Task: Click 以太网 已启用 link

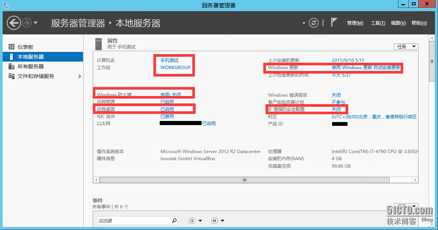Action: [x=209, y=124]
